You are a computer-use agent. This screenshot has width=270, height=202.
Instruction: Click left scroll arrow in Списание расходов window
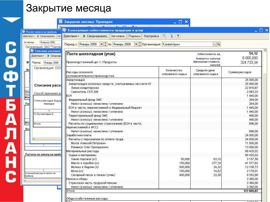click(x=34, y=139)
